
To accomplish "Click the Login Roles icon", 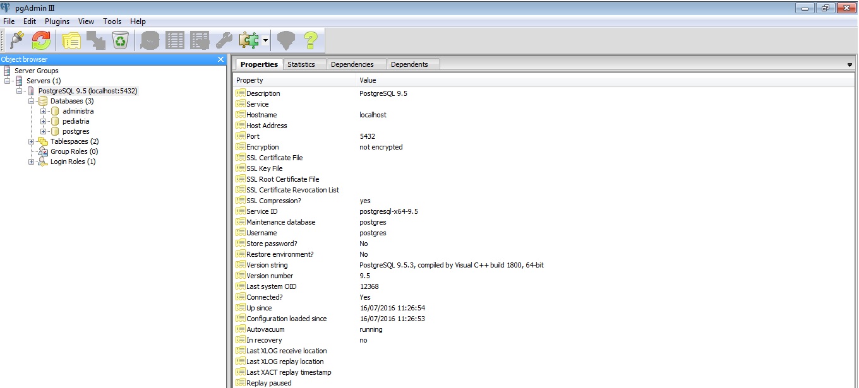I will tap(43, 162).
